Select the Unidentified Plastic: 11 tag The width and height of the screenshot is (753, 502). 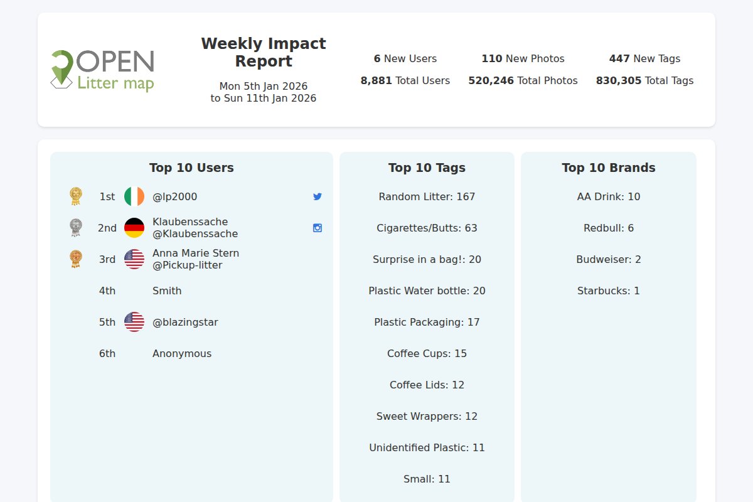pos(427,447)
